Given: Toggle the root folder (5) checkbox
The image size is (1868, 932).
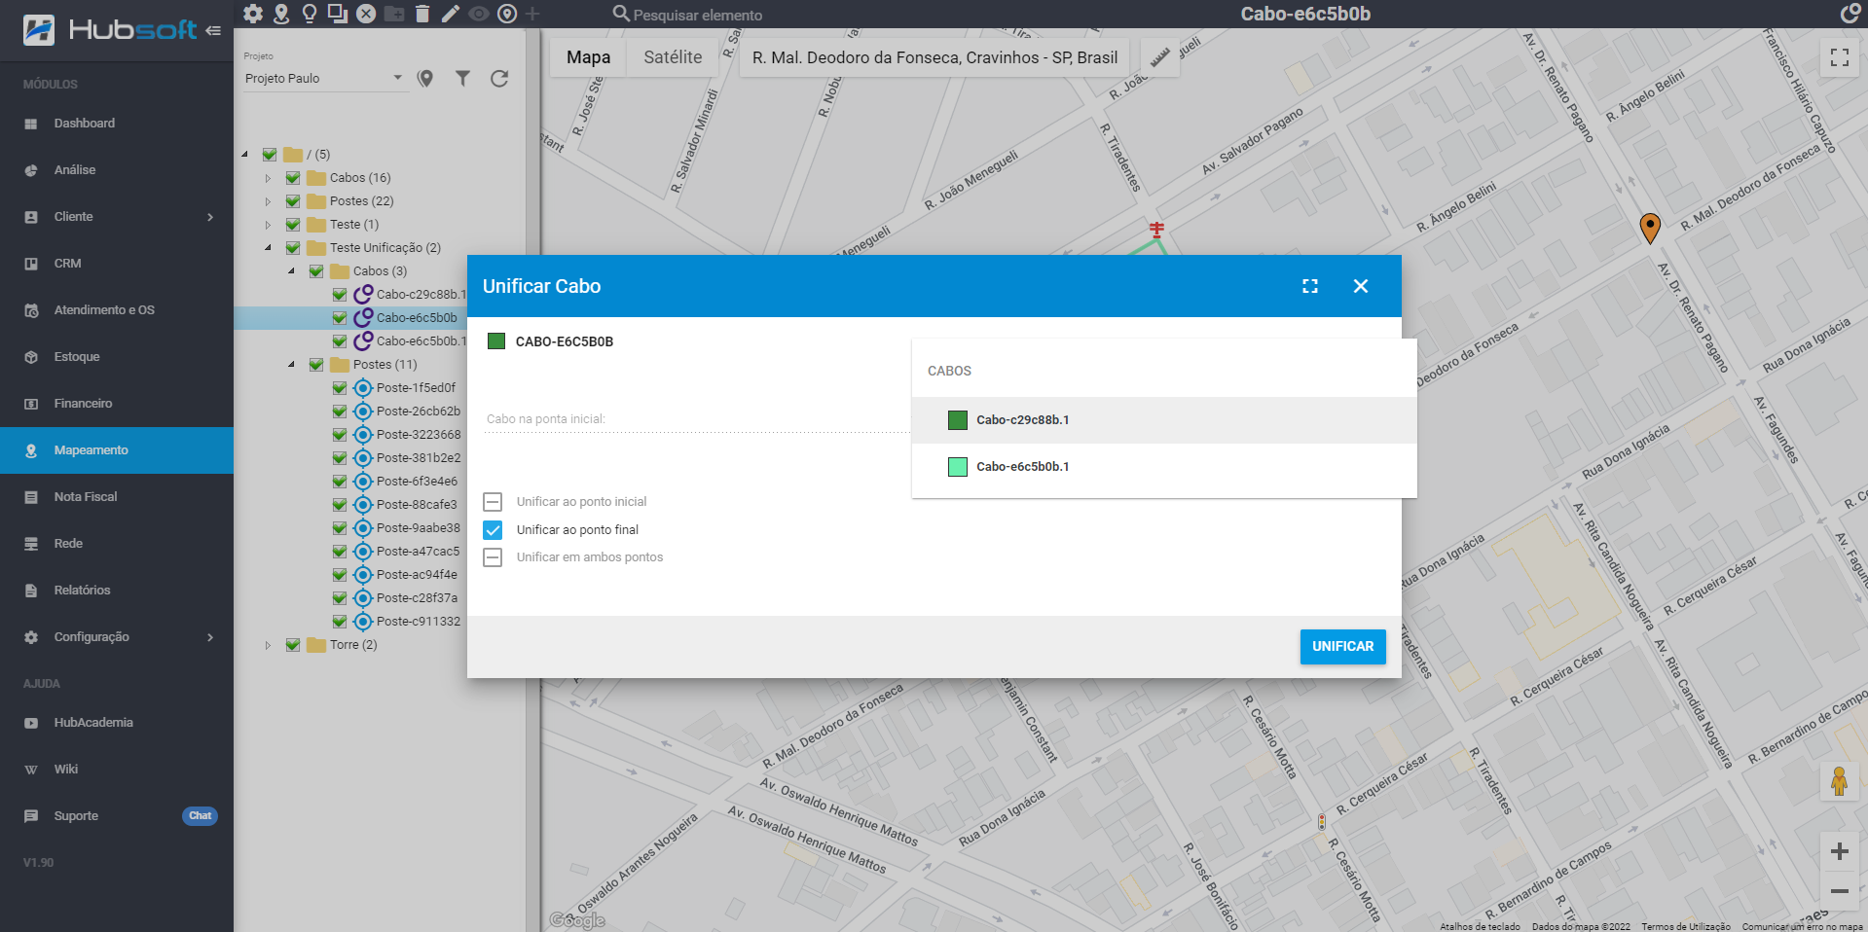Looking at the screenshot, I should 270,155.
